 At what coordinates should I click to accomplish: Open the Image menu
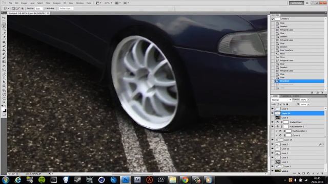point(24,3)
